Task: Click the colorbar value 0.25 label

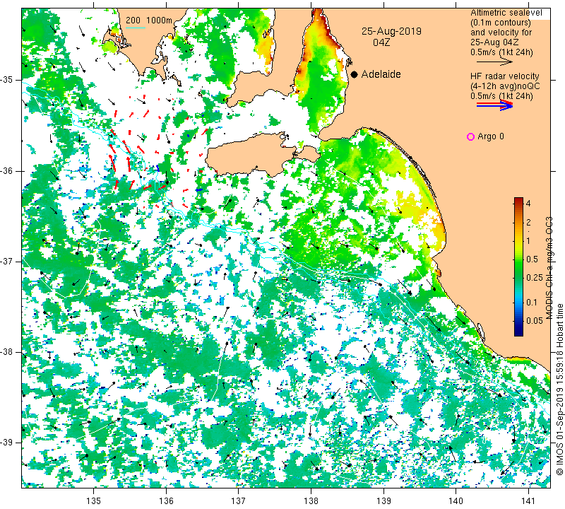Action: point(534,277)
